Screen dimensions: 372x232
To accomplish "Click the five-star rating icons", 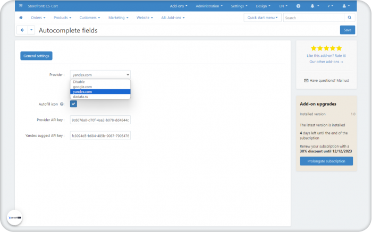I will [x=326, y=48].
